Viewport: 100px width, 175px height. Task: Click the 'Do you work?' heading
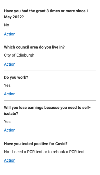[16, 77]
